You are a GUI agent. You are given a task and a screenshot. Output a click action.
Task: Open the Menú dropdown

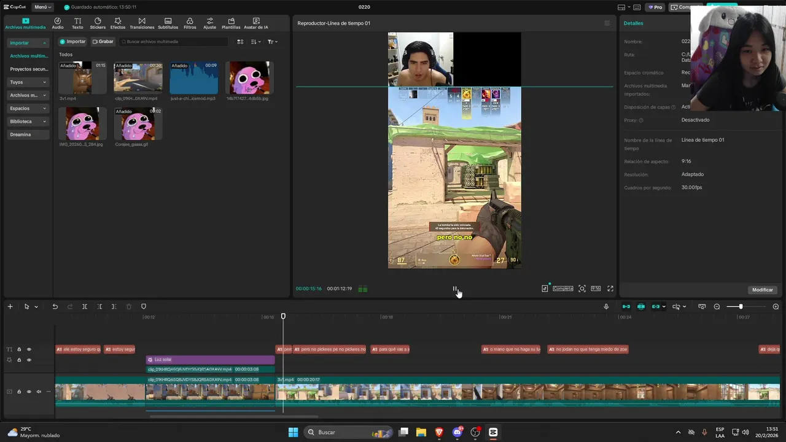click(42, 7)
